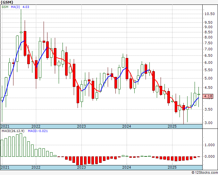Click the MACD:-0.021 value label
The image size is (218, 175).
pos(38,131)
